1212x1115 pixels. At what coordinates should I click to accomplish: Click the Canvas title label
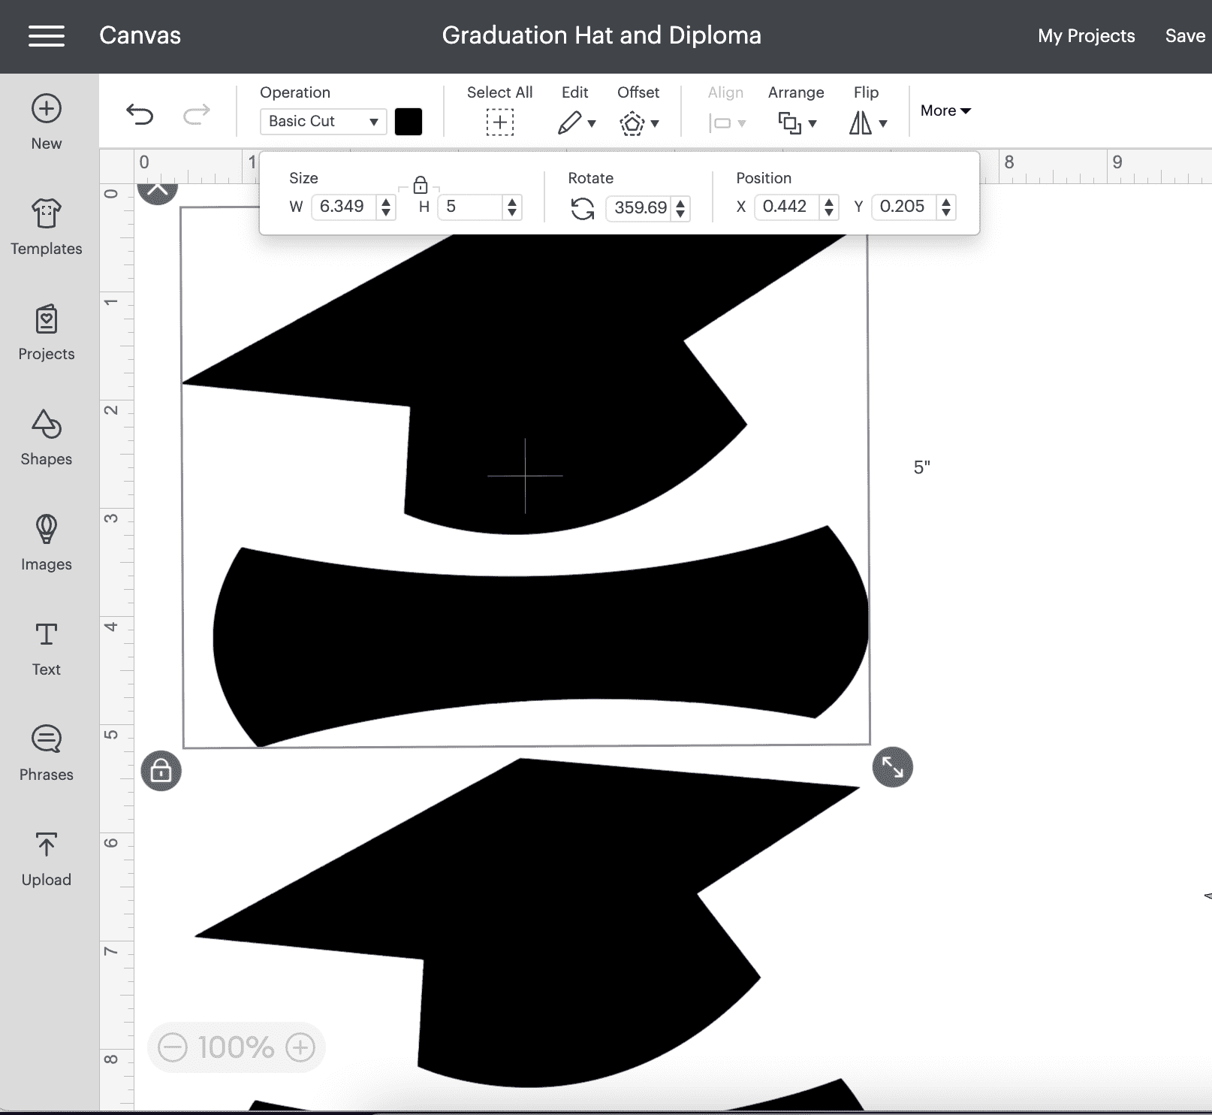point(140,35)
